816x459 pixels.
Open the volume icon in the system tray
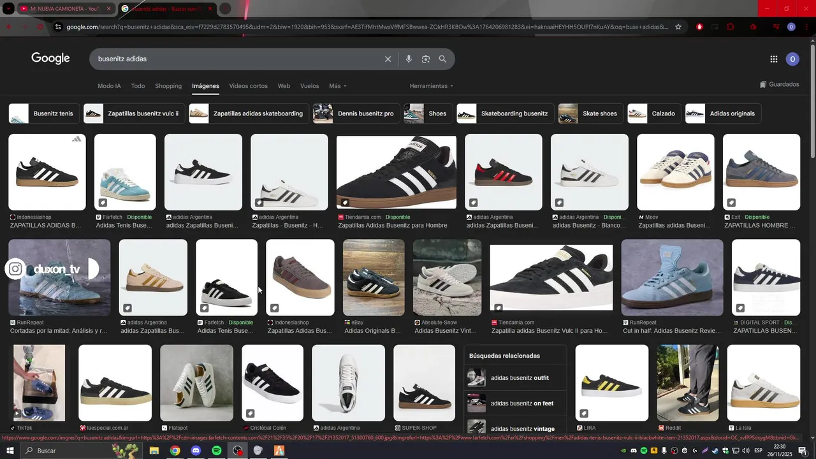click(x=745, y=451)
